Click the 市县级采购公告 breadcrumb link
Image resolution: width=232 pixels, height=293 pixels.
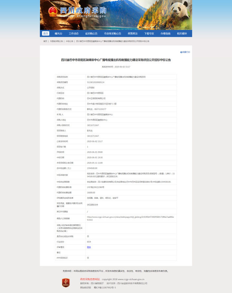pos(56,41)
